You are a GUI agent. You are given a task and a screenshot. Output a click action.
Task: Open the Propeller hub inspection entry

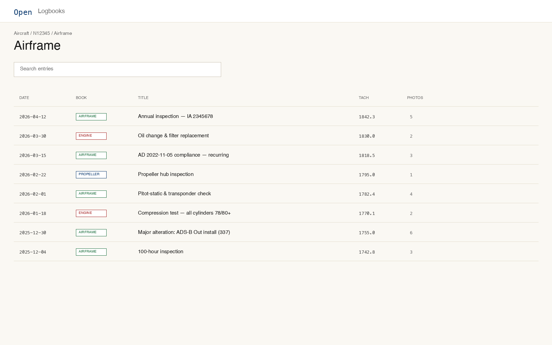click(166, 174)
